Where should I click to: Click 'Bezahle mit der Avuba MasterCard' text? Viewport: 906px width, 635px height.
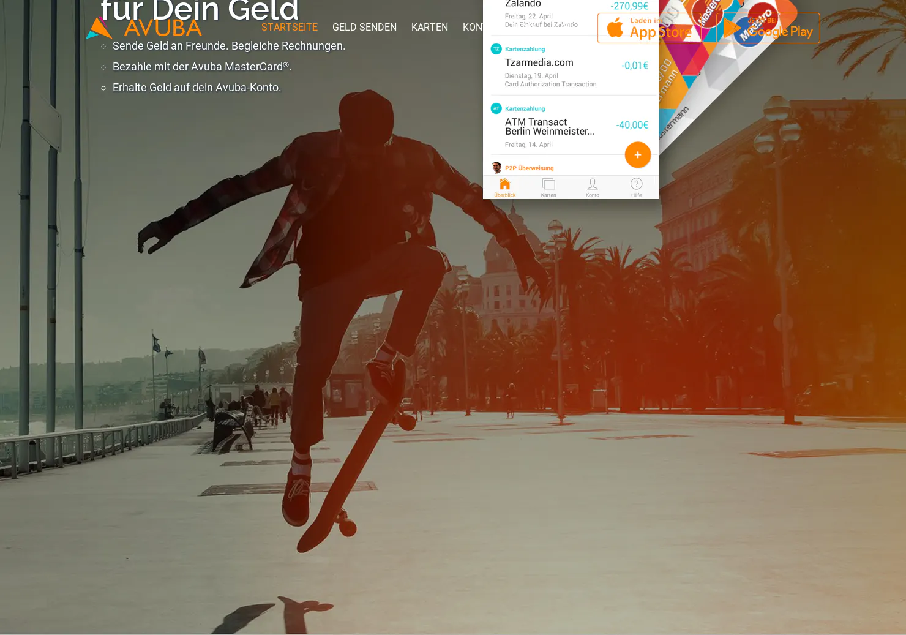pyautogui.click(x=202, y=67)
